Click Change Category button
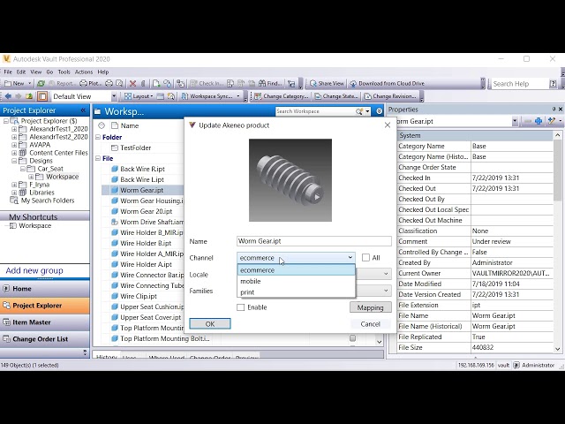 (282, 96)
